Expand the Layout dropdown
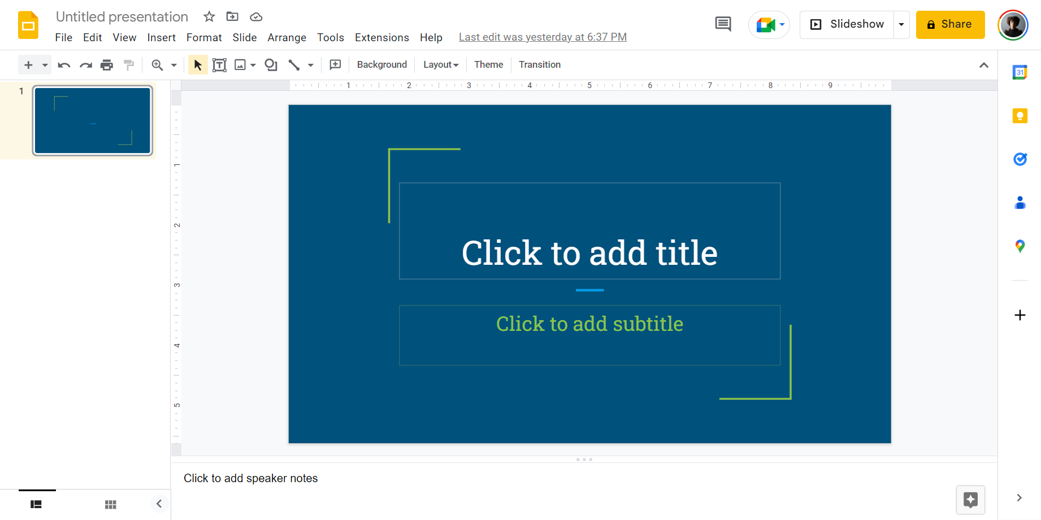 (441, 65)
